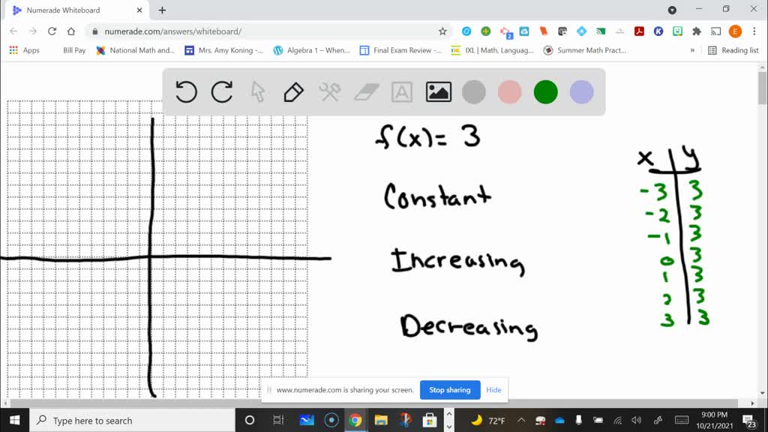The height and width of the screenshot is (432, 768).
Task: Select the shapes tool with crossed hammers
Action: pos(328,91)
